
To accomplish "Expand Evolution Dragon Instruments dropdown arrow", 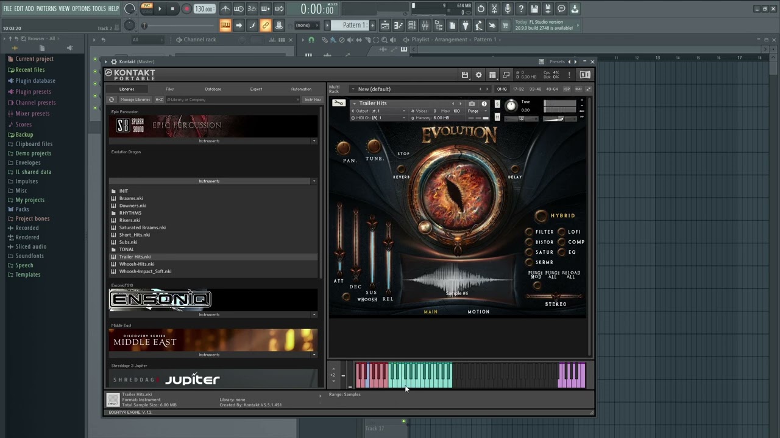I will point(314,181).
